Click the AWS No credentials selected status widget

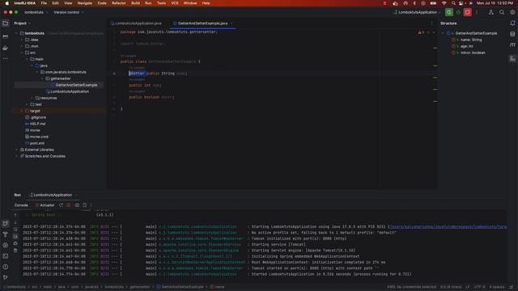[x=412, y=287]
